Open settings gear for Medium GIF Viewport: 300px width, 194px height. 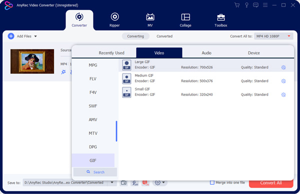tap(283, 81)
